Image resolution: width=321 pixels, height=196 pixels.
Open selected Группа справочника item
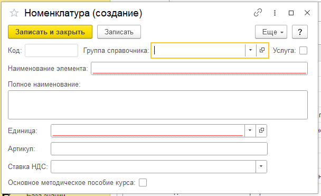tap(262, 50)
